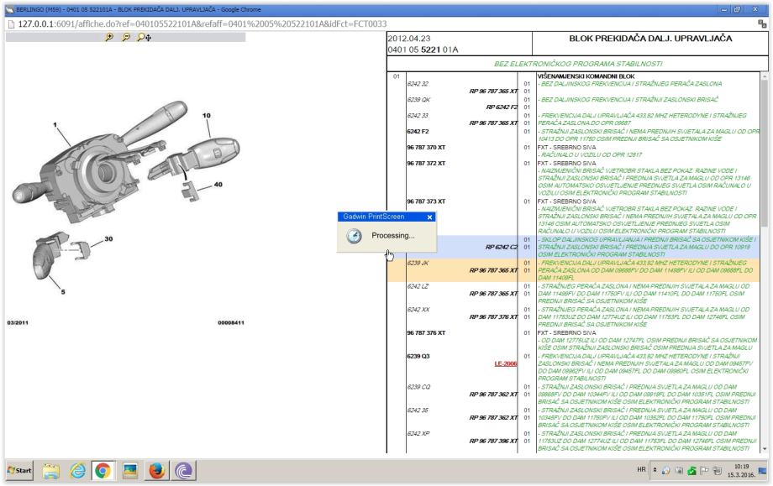Click callout number 30 on the diagram
The image size is (773, 486).
coord(108,239)
